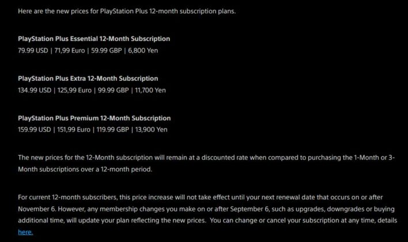Viewport: 408px width, 242px height.
Task: Click the 79.99 USD Essential price
Action: pos(33,50)
